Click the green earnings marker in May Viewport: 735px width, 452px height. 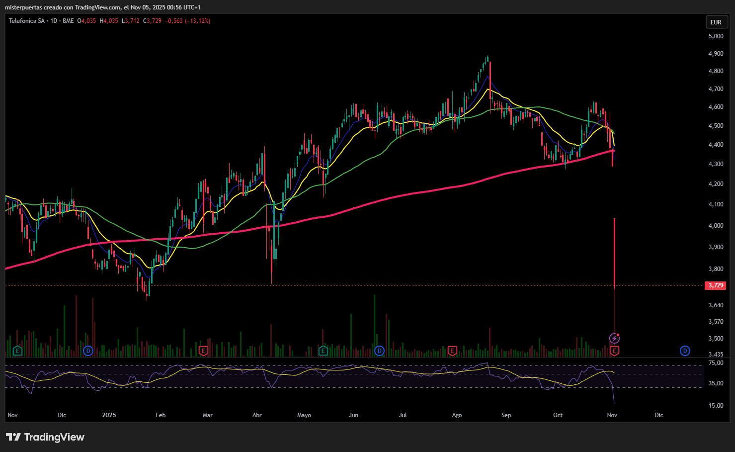tap(323, 351)
